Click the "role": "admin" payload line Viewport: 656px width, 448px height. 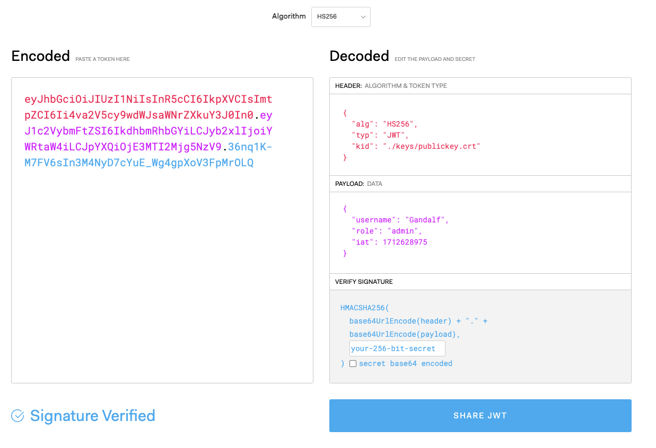(x=387, y=231)
